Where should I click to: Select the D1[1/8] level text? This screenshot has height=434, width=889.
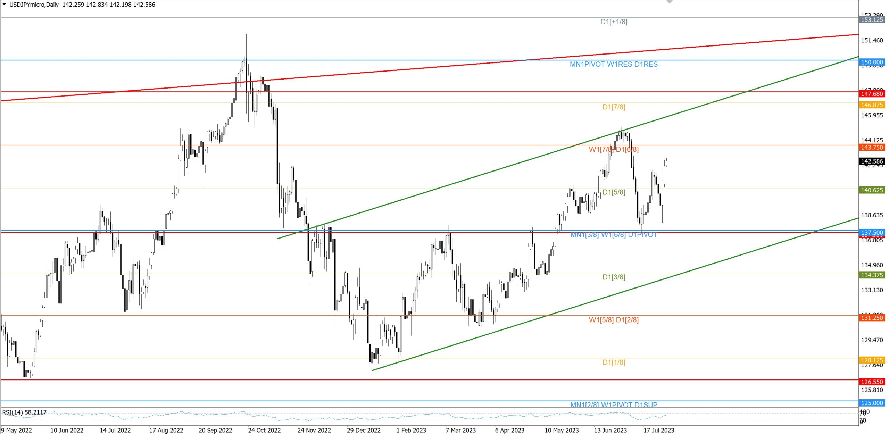click(614, 362)
